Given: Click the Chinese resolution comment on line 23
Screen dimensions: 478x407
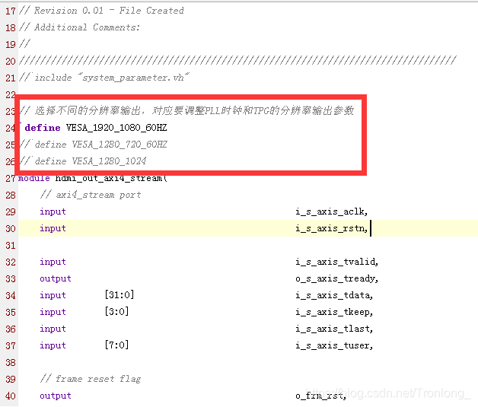Looking at the screenshot, I should 186,110.
